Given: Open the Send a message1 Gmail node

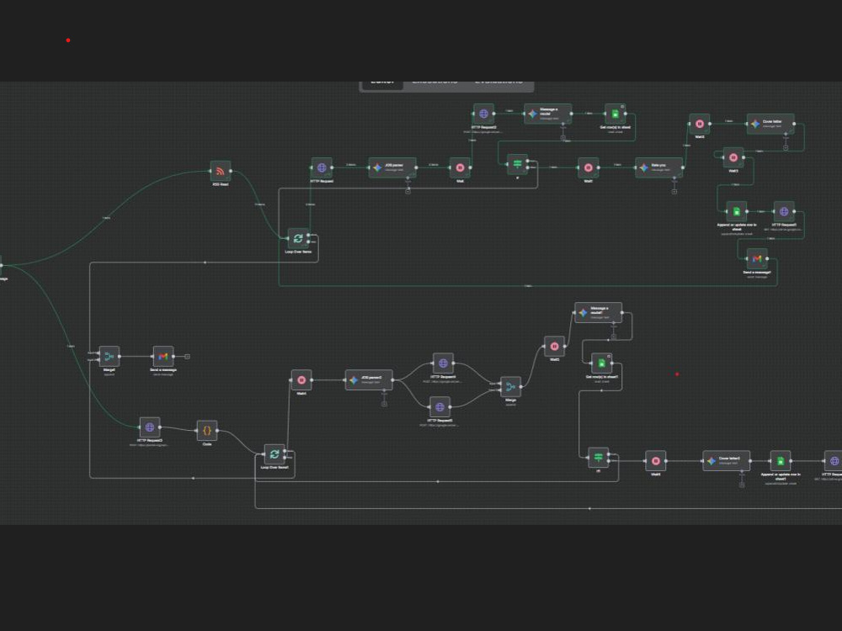Looking at the screenshot, I should coord(757,258).
